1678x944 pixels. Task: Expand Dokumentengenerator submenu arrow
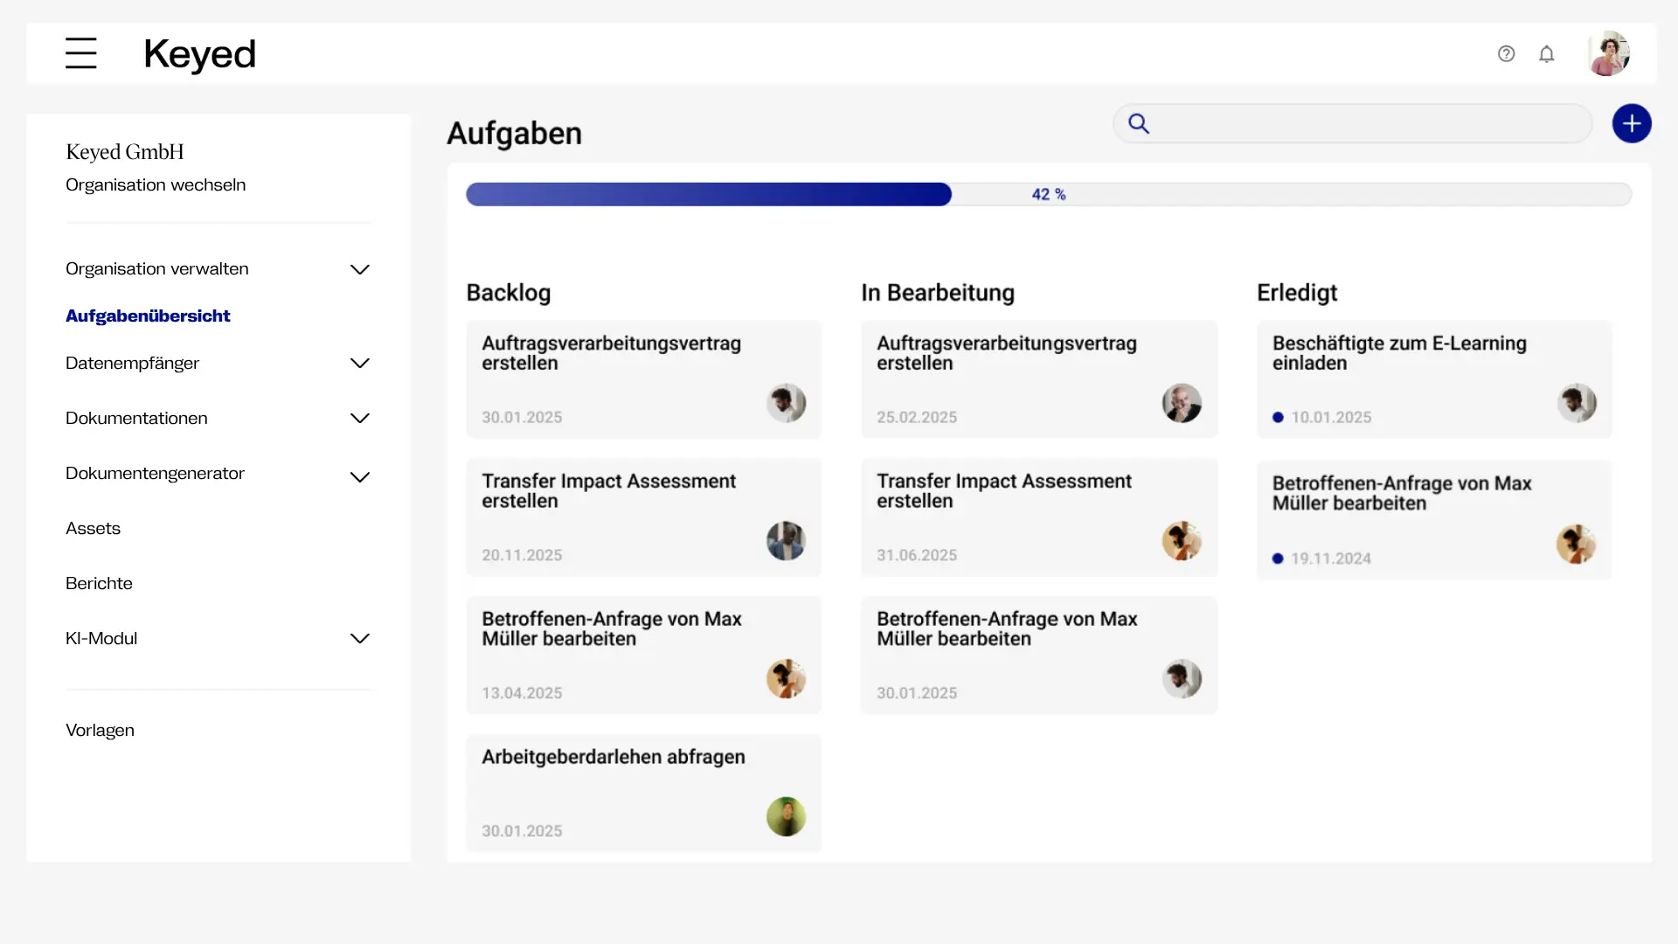[359, 476]
